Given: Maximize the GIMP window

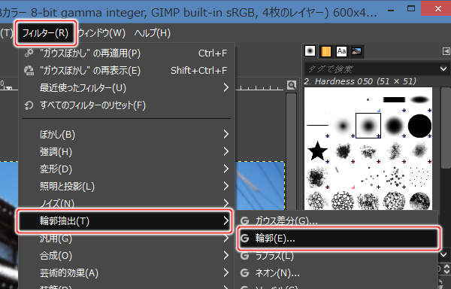Looking at the screenshot, I should 411,8.
